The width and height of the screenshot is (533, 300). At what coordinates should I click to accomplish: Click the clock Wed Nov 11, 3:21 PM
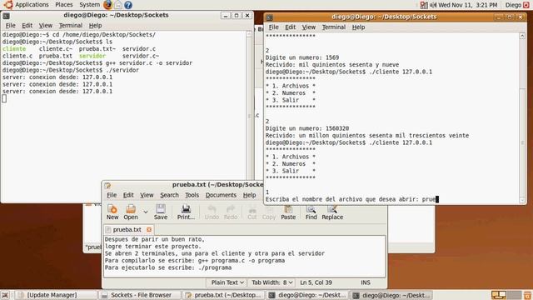pyautogui.click(x=467, y=5)
